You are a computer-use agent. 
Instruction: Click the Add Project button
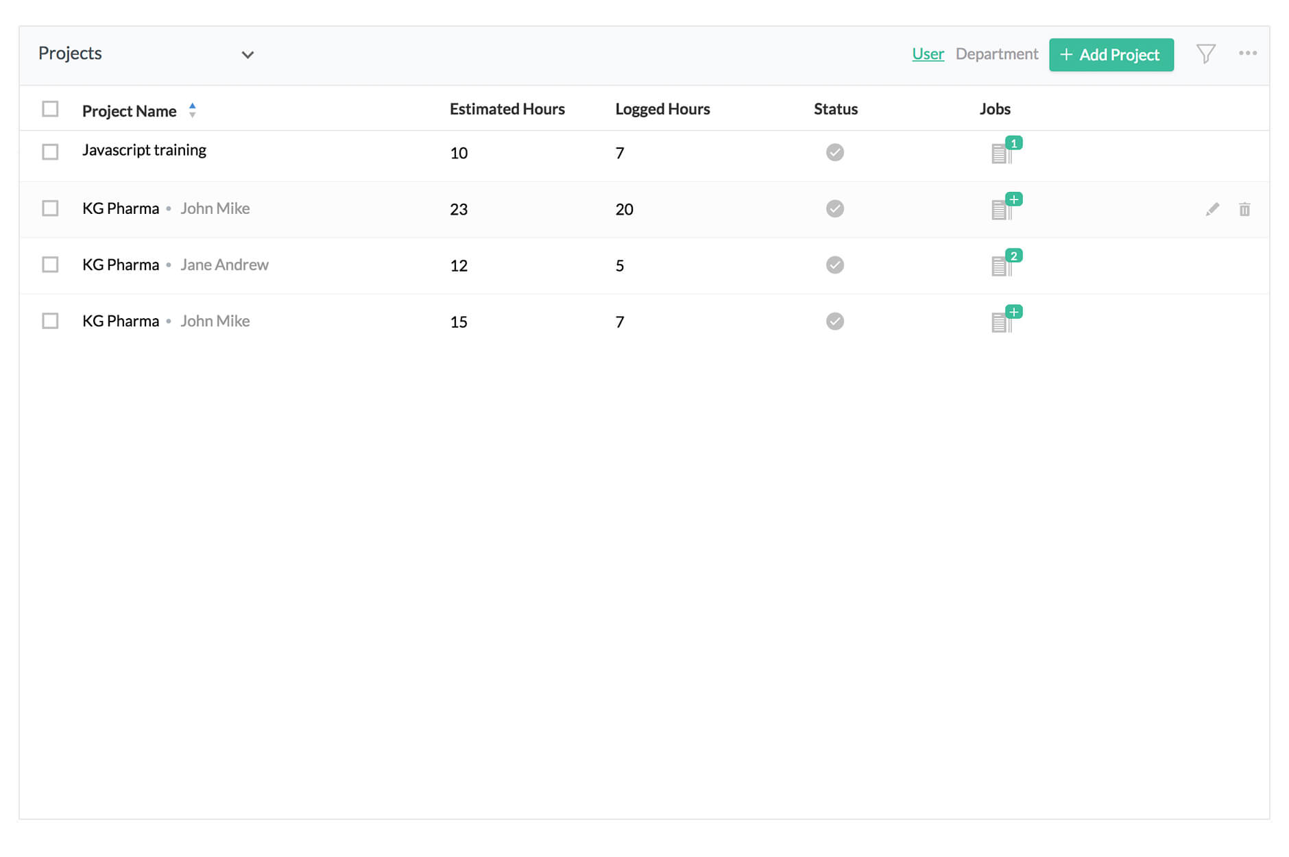click(x=1111, y=54)
